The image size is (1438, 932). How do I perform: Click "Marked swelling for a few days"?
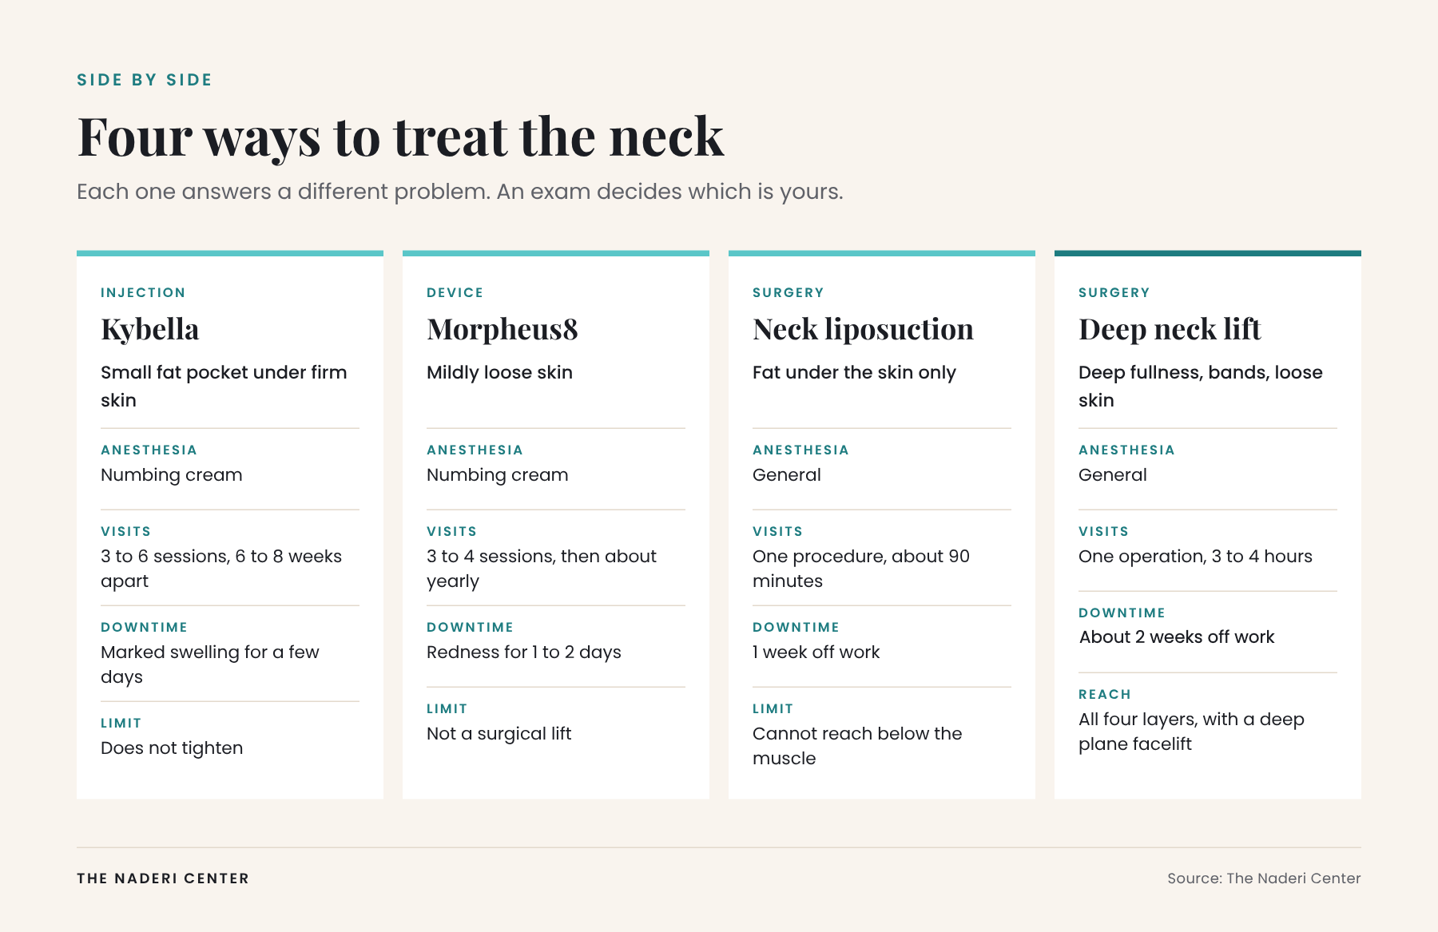pyautogui.click(x=210, y=664)
